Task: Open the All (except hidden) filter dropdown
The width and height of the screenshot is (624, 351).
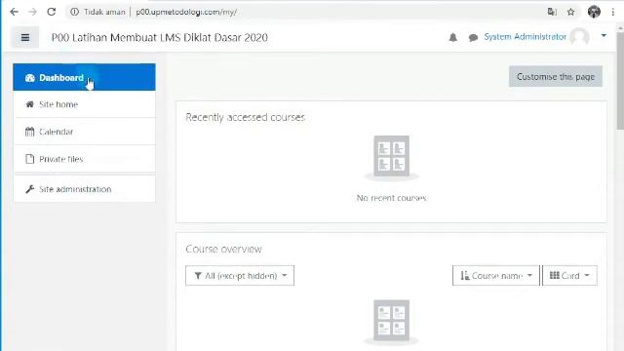Action: pyautogui.click(x=240, y=275)
